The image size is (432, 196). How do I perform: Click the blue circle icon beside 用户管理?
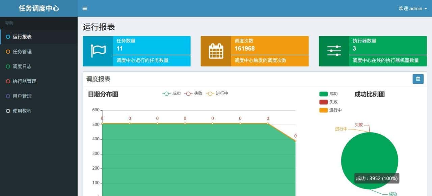[x=7, y=96]
